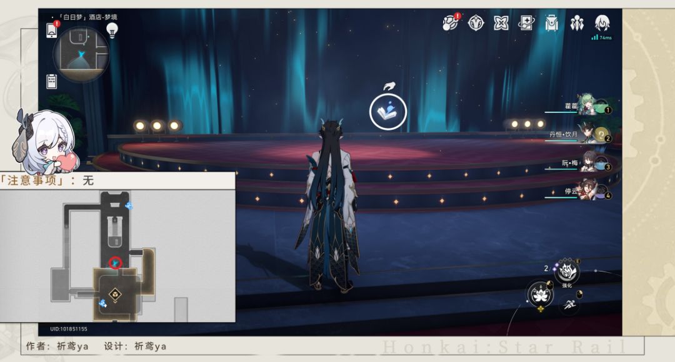This screenshot has height=362, width=675.
Task: Open the backpack inventory icon
Action: (x=551, y=23)
